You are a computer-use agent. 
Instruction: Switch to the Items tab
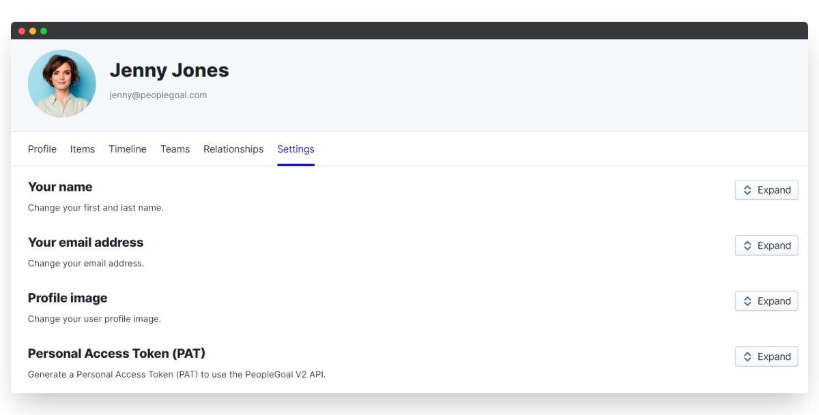83,149
